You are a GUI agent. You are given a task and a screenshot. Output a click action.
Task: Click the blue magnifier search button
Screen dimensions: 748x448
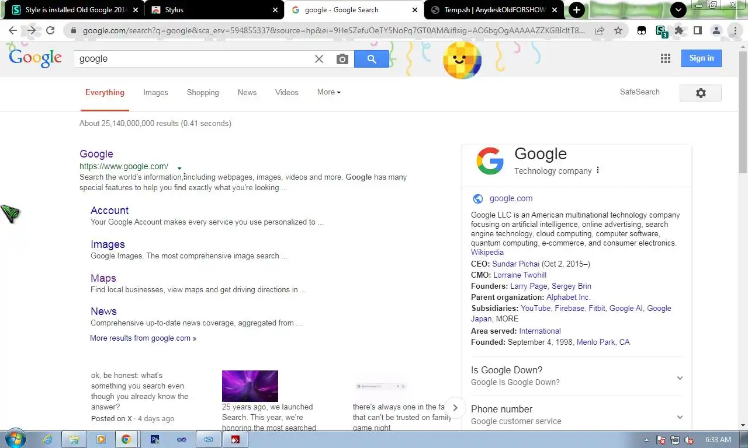[372, 58]
